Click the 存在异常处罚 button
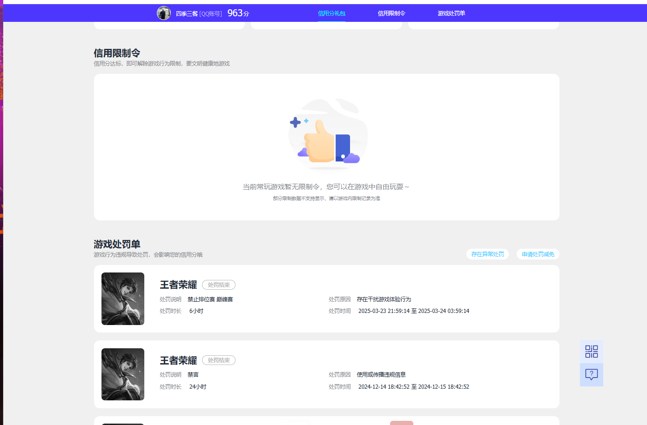This screenshot has width=647, height=425. (487, 254)
